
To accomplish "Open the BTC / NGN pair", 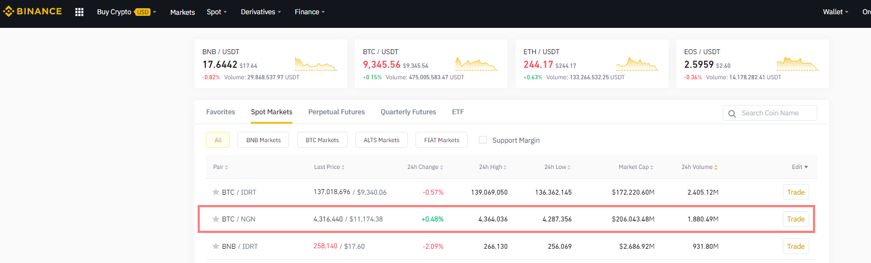I will (x=239, y=219).
